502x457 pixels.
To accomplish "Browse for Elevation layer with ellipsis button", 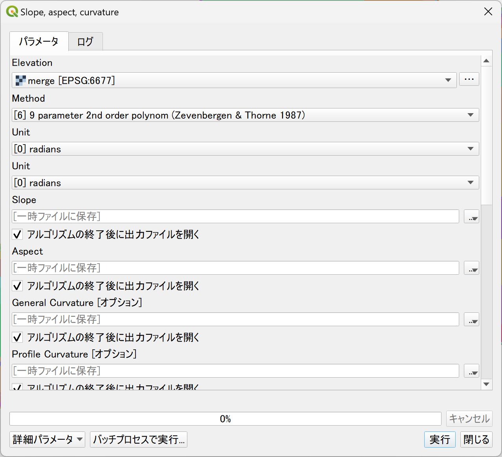I will pos(469,79).
